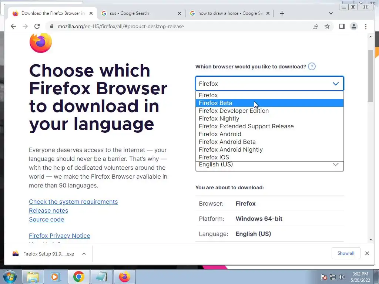The image size is (379, 284).
Task: Select the Download the Firefox Browser tab
Action: coord(53,13)
